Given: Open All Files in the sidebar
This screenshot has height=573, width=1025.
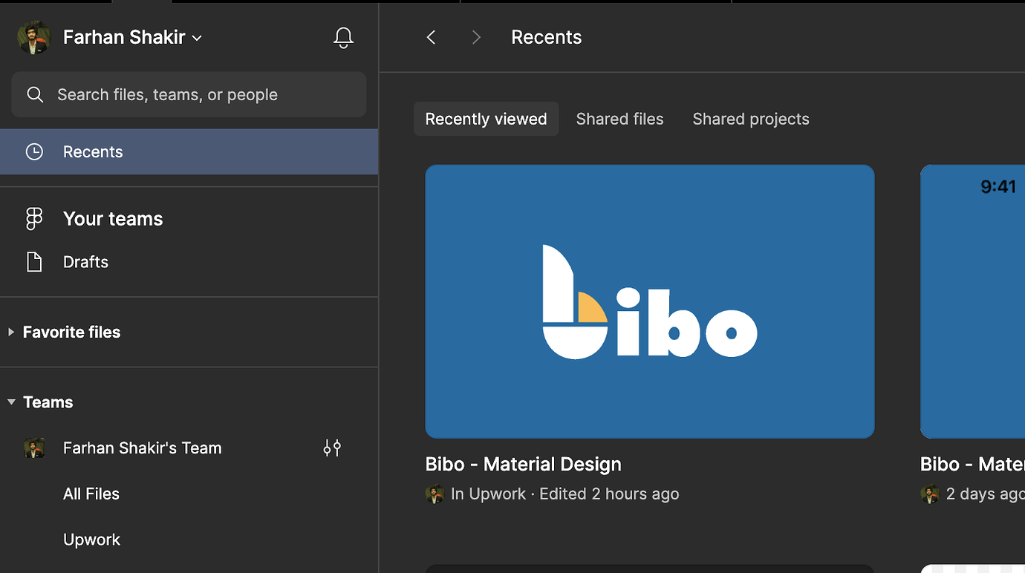Looking at the screenshot, I should (91, 494).
